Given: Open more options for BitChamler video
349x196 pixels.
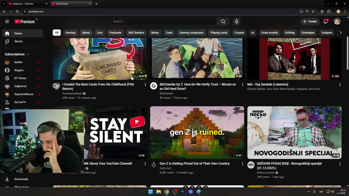Looking at the screenshot, I should (x=242, y=85).
